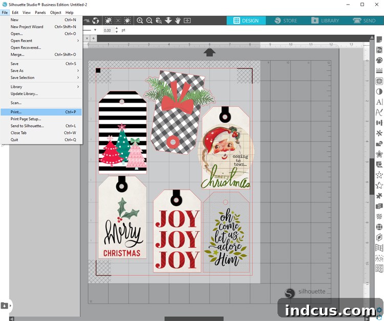Image resolution: width=384 pixels, height=321 pixels.
Task: Switch to the SEND tab
Action: point(364,21)
